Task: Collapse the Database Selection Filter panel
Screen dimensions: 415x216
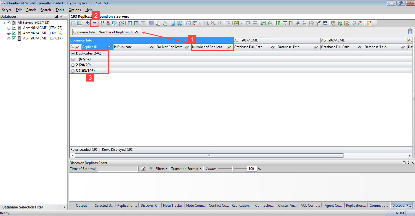Action: (64, 207)
